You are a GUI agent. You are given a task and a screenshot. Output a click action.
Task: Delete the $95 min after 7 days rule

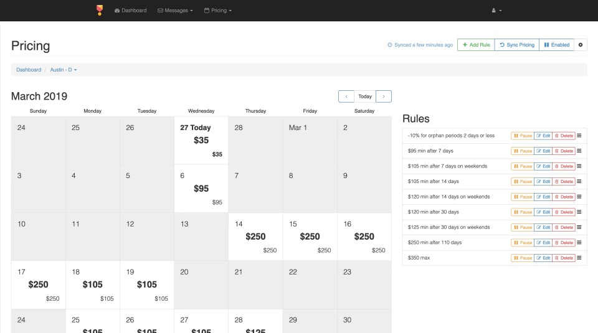(x=564, y=151)
